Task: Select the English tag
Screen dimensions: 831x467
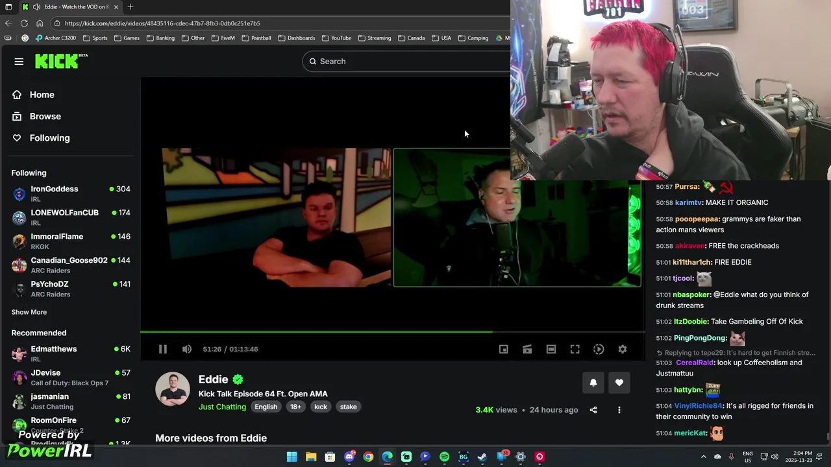Action: tap(266, 407)
